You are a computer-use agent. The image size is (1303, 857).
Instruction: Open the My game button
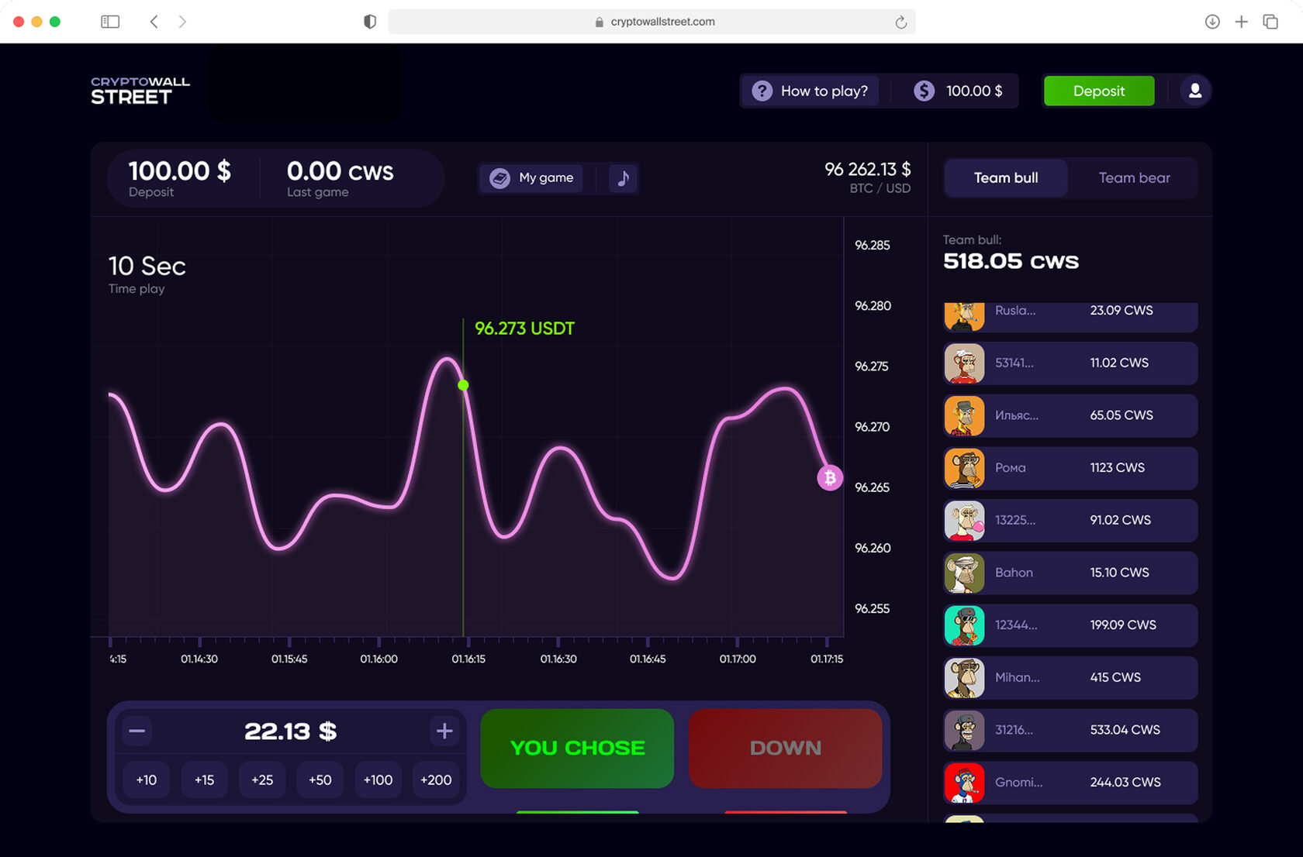coord(532,178)
